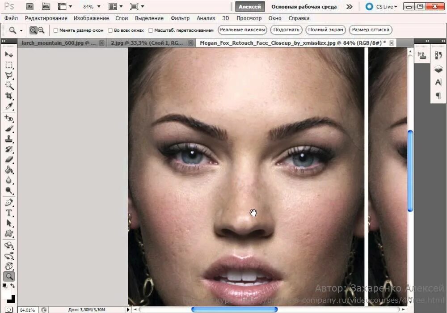The height and width of the screenshot is (313, 447).
Task: Enable 'Масштаб. перетаскиванием' checkbox
Action: point(151,30)
